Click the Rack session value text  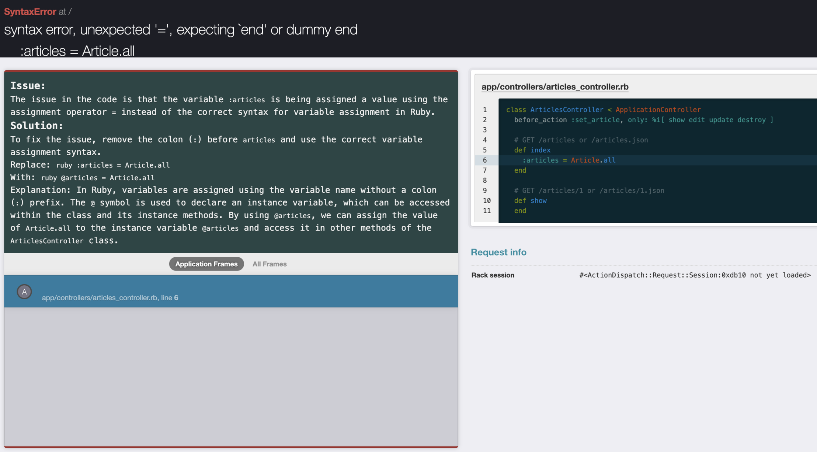click(695, 275)
